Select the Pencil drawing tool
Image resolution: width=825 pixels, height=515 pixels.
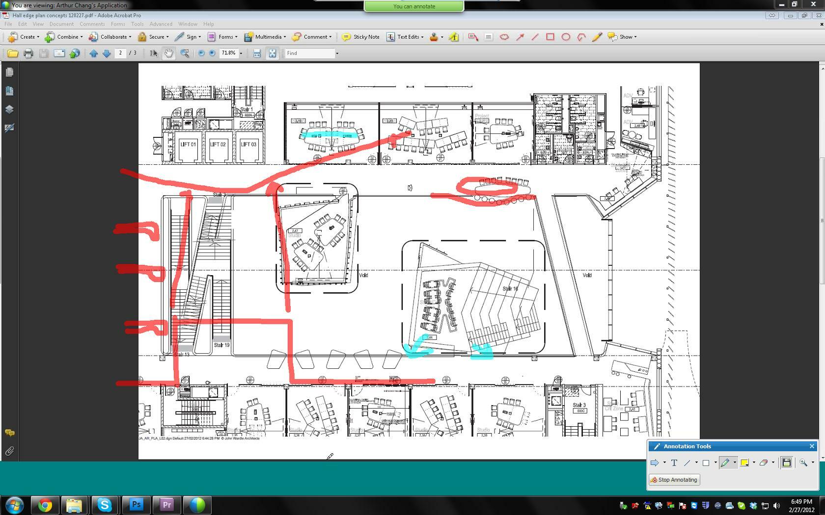point(597,37)
